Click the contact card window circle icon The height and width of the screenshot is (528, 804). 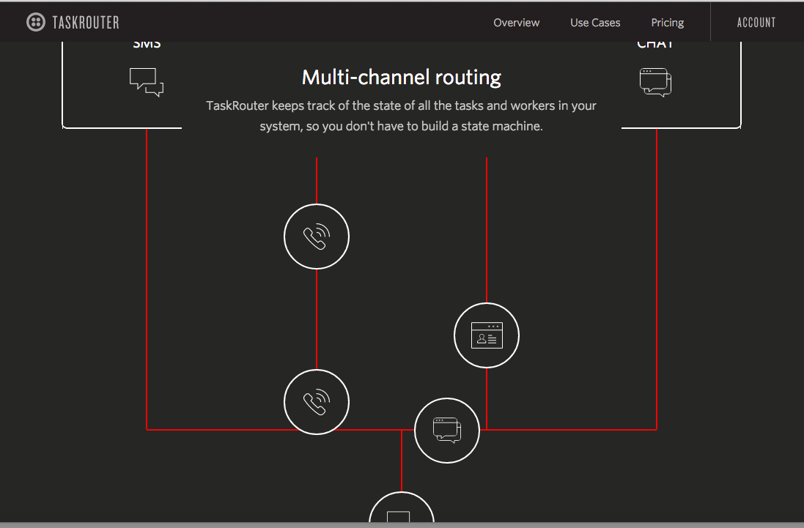[487, 335]
